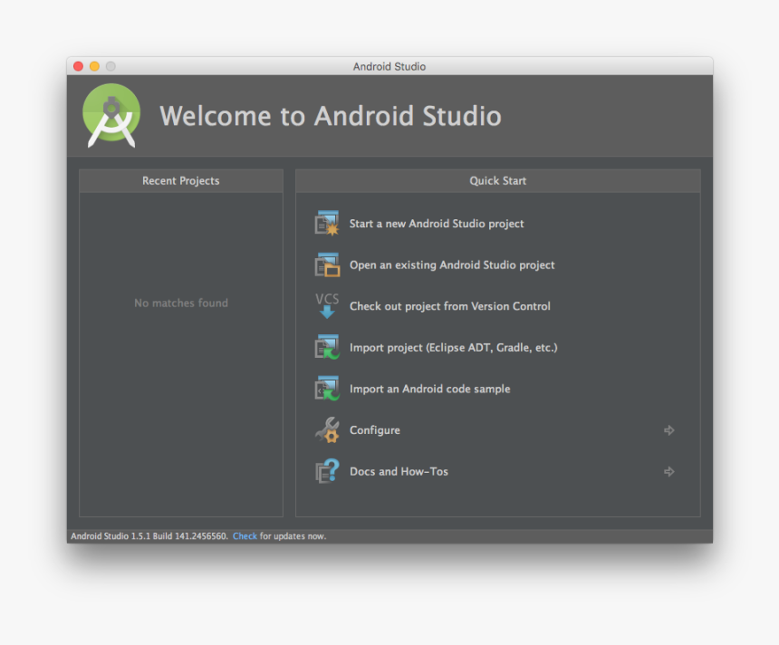Expand the Configure submenu arrow
Image resolution: width=779 pixels, height=645 pixels.
pyautogui.click(x=669, y=430)
